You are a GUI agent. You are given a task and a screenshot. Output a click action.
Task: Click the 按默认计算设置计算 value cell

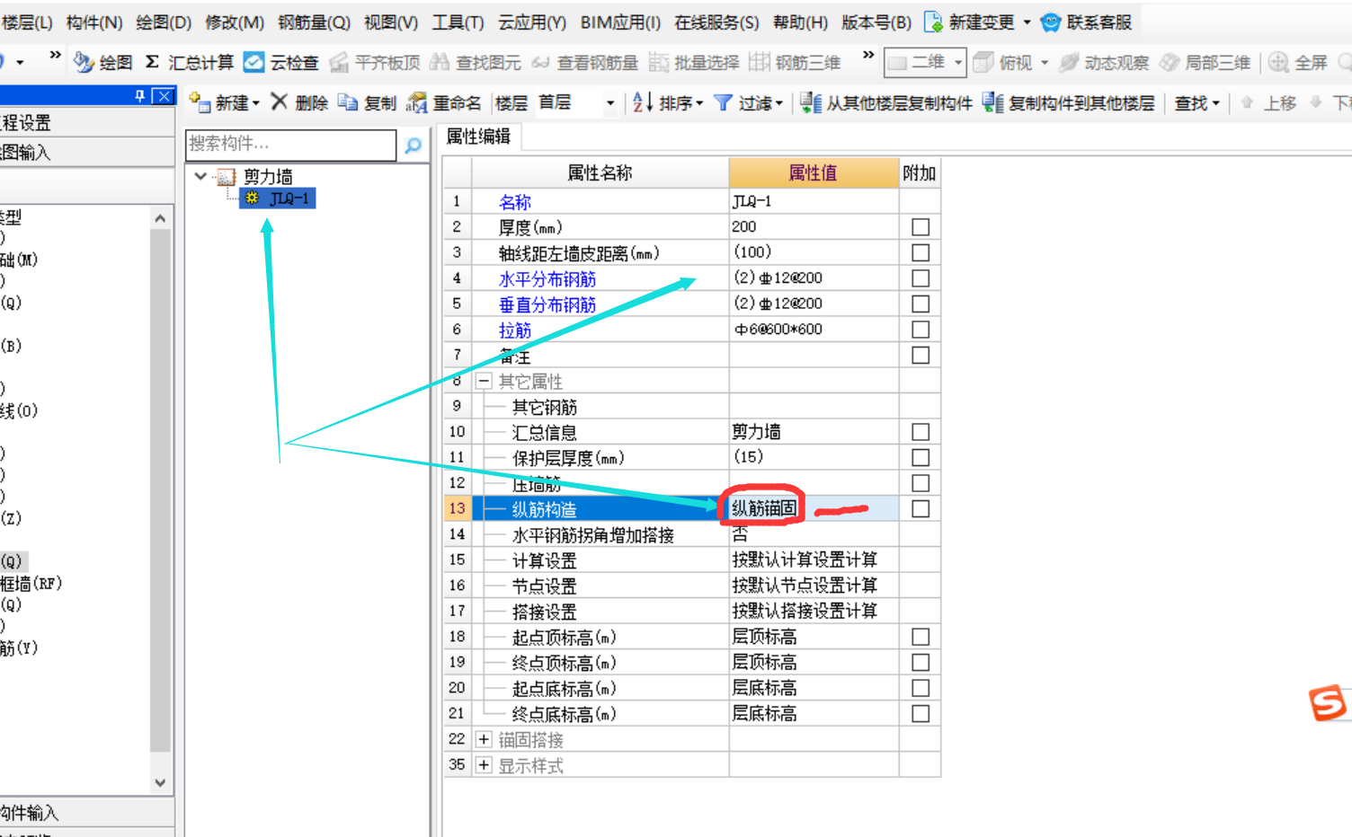pos(814,559)
